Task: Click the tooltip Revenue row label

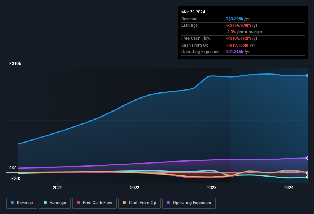Action: (189, 19)
